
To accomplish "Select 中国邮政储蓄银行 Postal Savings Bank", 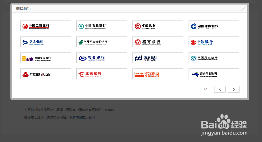I will pyautogui.click(x=102, y=42).
